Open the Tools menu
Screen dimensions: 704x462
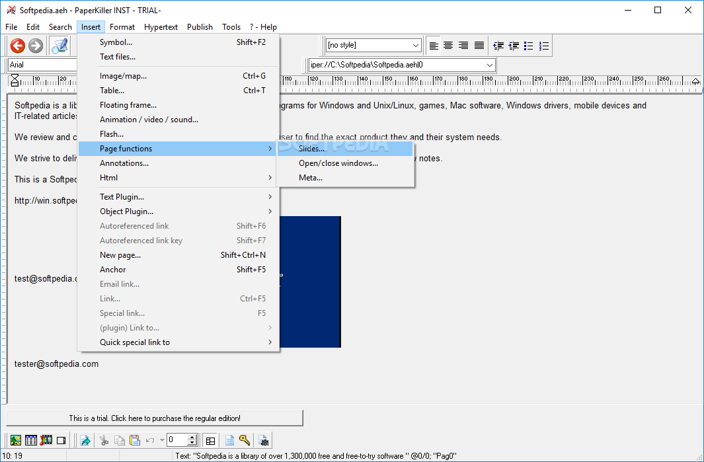(231, 27)
